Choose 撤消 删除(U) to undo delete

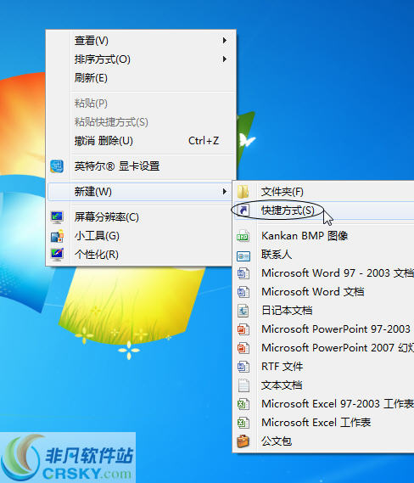pos(141,141)
